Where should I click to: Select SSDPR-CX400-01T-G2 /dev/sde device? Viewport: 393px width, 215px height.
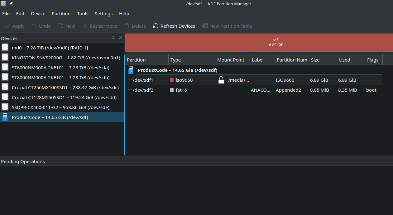point(62,107)
